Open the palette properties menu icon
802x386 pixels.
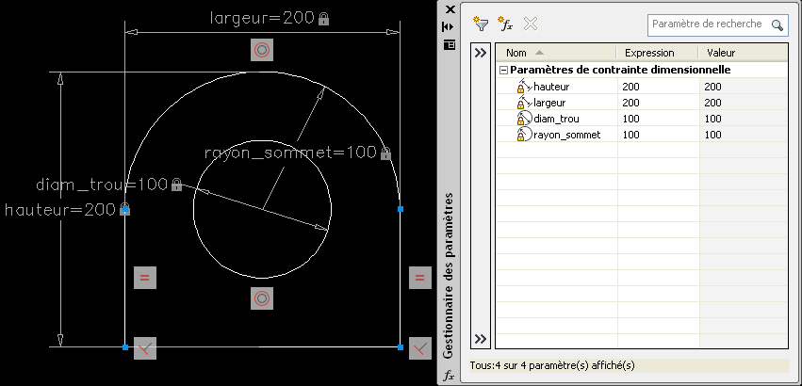pyautogui.click(x=449, y=44)
